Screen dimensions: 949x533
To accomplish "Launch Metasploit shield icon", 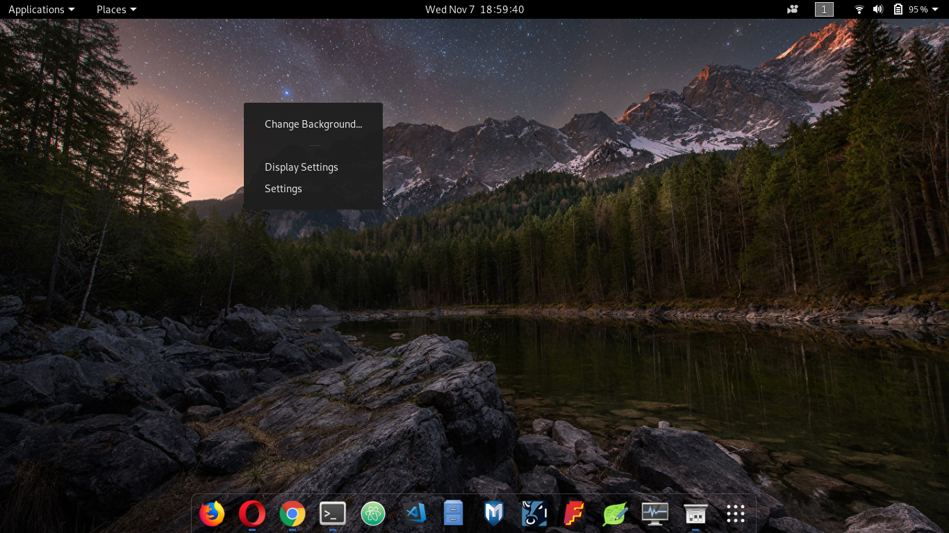I will [493, 514].
